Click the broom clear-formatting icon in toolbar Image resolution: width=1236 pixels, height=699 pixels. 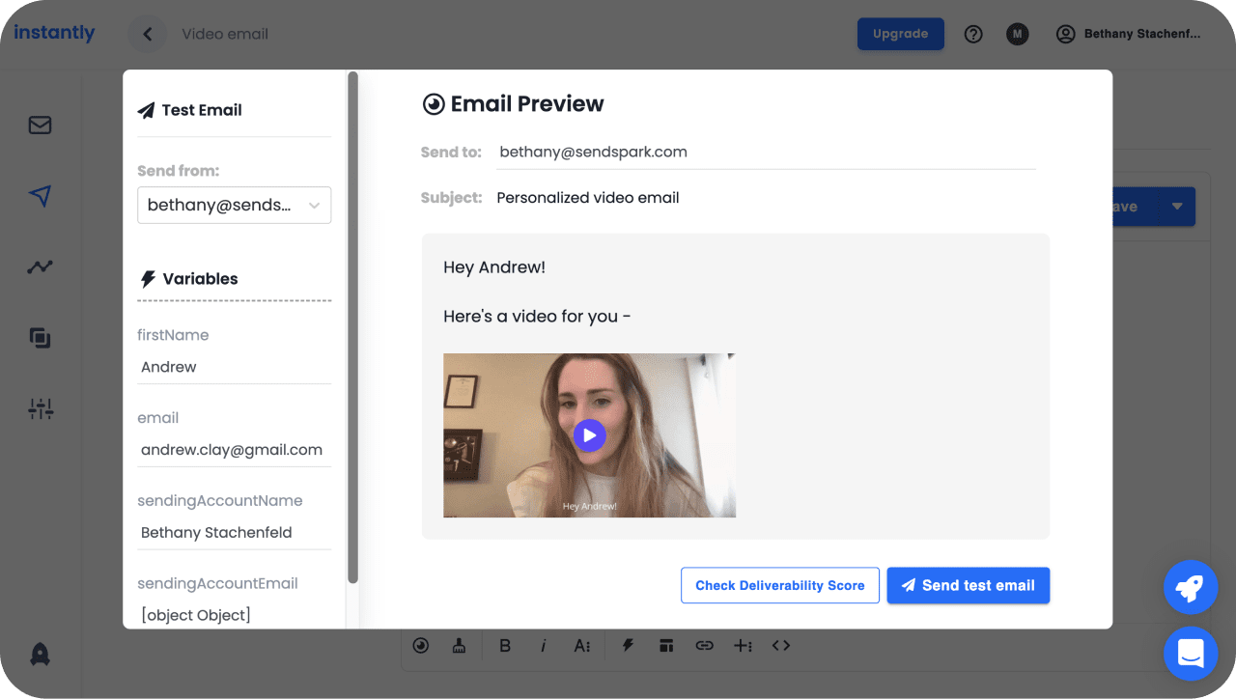(460, 646)
